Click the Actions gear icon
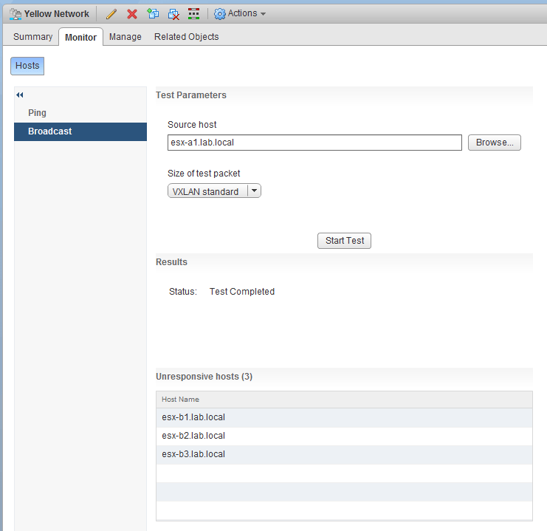Viewport: 547px width, 531px height. pyautogui.click(x=219, y=14)
